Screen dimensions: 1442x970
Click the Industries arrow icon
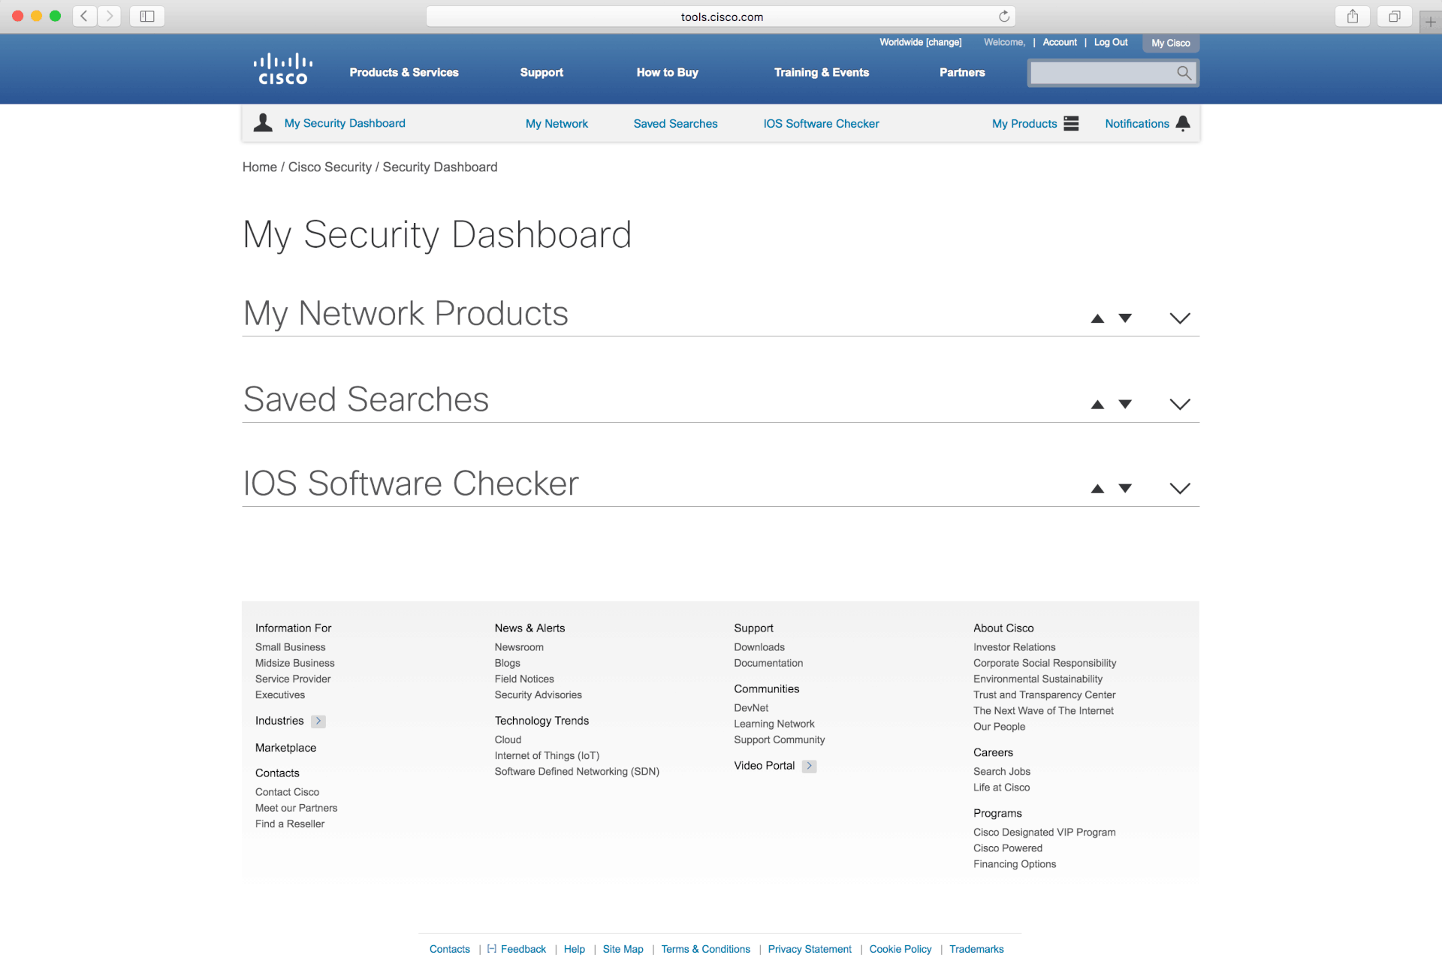click(318, 721)
